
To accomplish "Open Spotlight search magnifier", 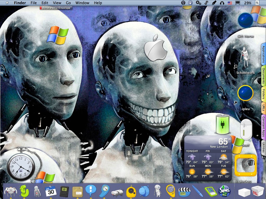I will (x=257, y=3).
